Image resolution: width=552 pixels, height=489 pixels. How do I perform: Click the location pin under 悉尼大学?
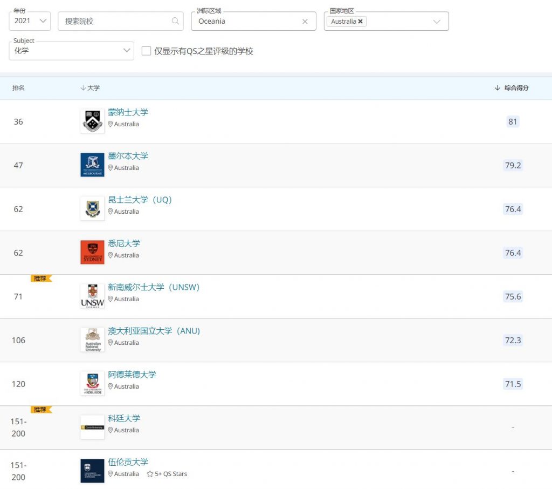click(x=110, y=255)
